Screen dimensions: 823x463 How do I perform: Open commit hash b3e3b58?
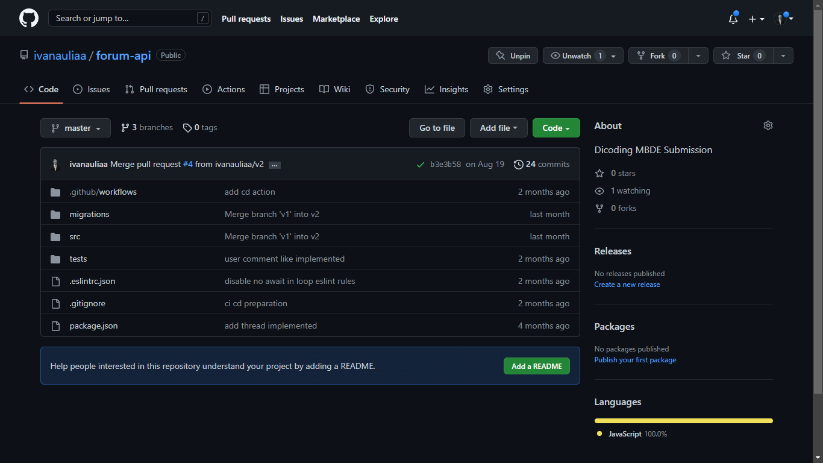coord(446,164)
